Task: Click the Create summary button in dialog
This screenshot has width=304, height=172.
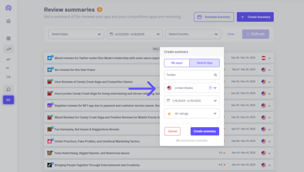Action: click(x=205, y=132)
